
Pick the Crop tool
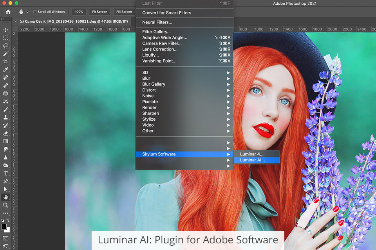(x=5, y=62)
